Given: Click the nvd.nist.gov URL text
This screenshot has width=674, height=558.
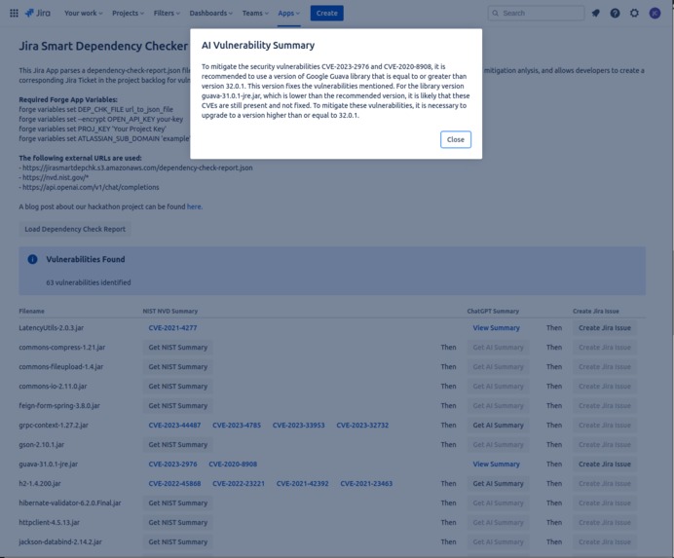Looking at the screenshot, I should [56, 177].
